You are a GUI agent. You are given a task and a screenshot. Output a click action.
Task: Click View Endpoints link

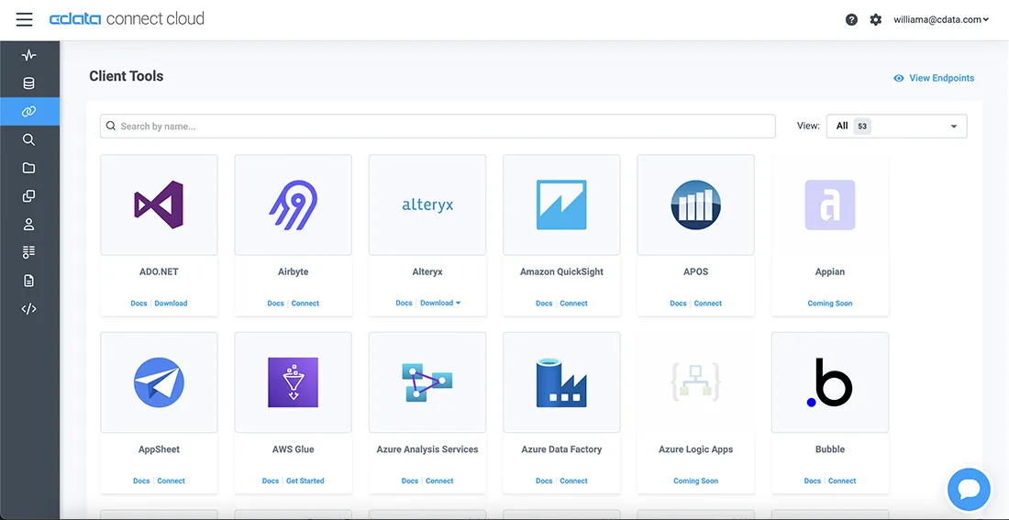pos(941,78)
